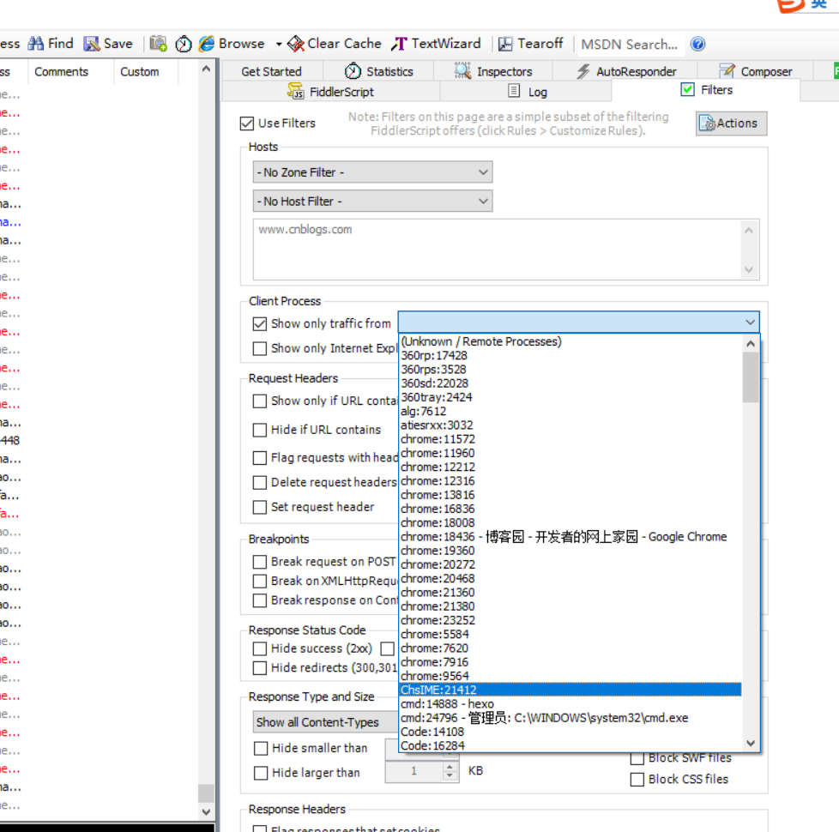Open Show all Content-Types dropdown
This screenshot has width=839, height=832.
pyautogui.click(x=325, y=722)
